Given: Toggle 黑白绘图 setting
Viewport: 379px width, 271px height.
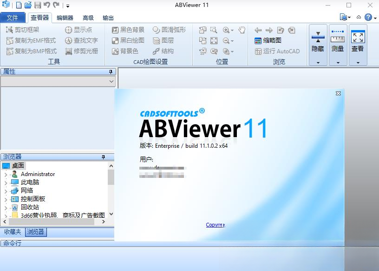Looking at the screenshot, I should (128, 40).
